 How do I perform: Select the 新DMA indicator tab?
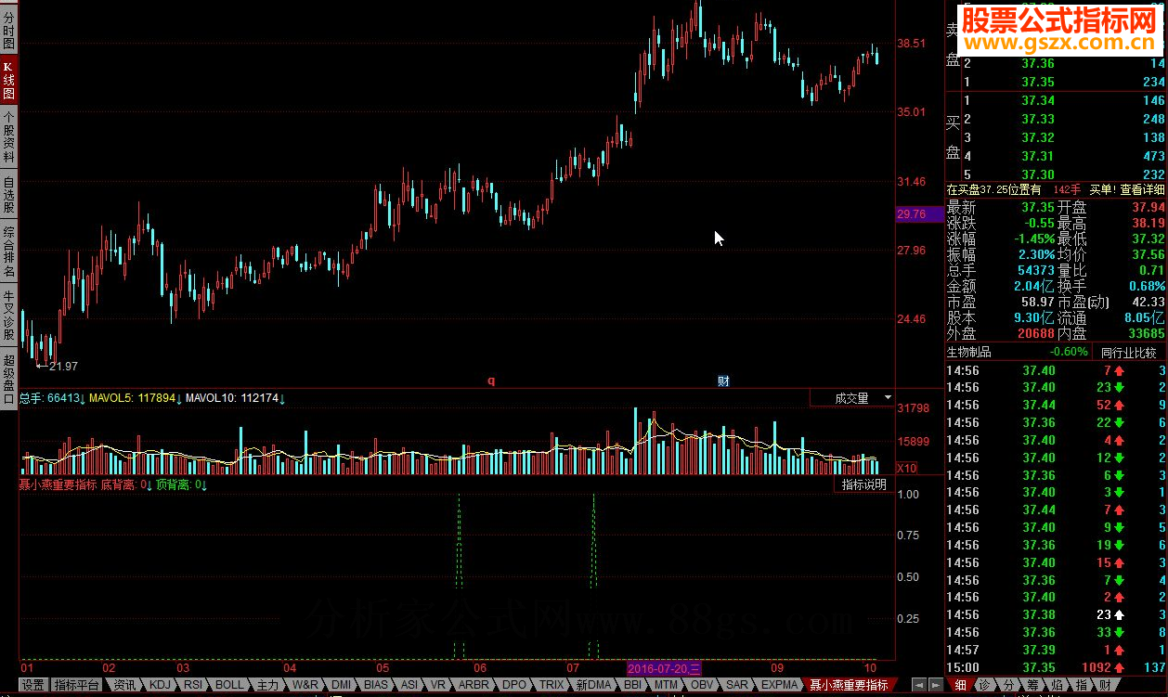tap(593, 685)
